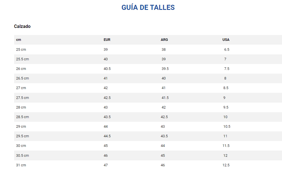Click the 25.5 cm row label
Image resolution: width=282 pixels, height=170 pixels.
coord(22,59)
